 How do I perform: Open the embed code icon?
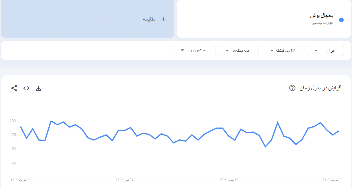click(26, 88)
